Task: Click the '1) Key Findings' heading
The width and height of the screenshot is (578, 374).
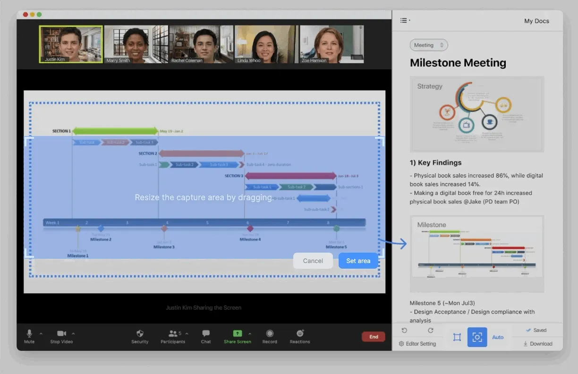Action: (436, 162)
